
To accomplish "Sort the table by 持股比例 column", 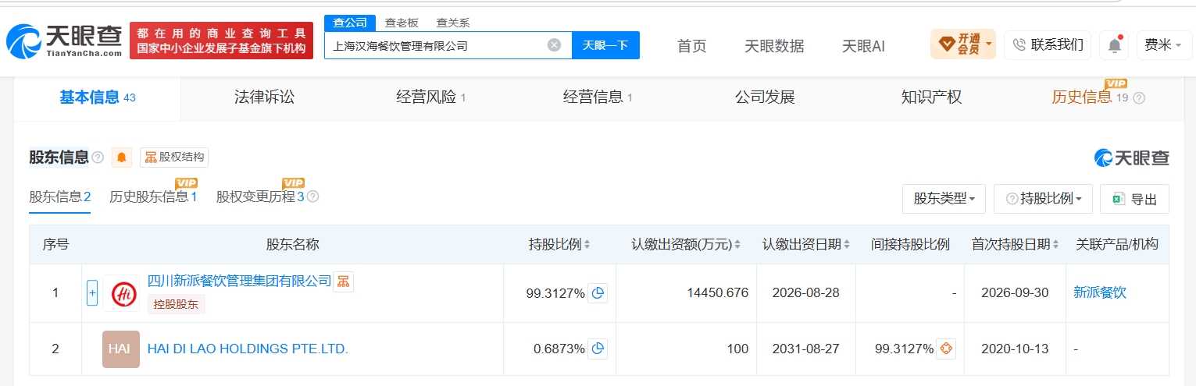I will [587, 245].
